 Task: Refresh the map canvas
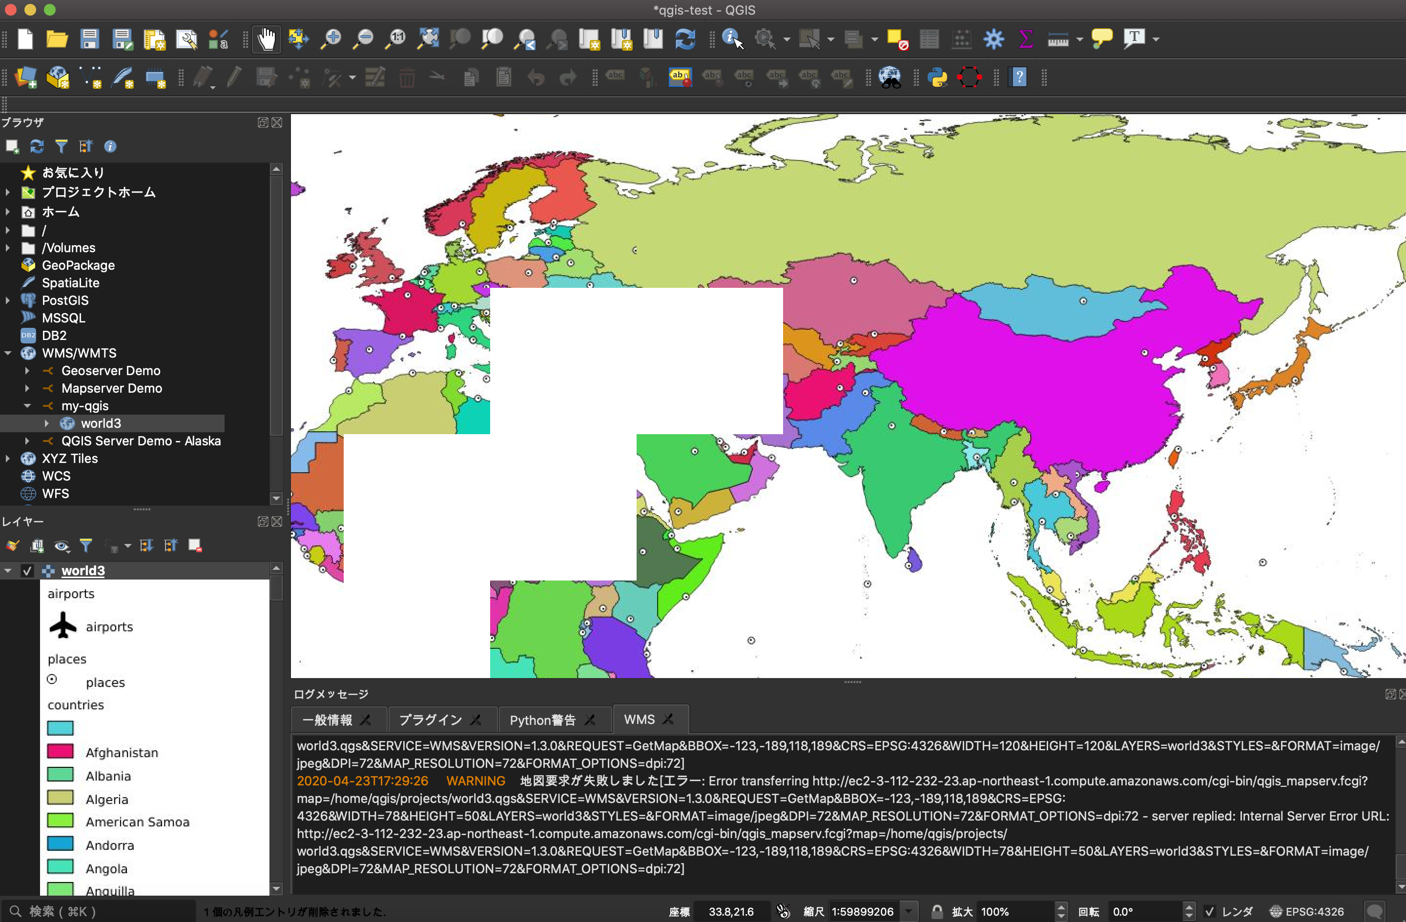(x=685, y=39)
